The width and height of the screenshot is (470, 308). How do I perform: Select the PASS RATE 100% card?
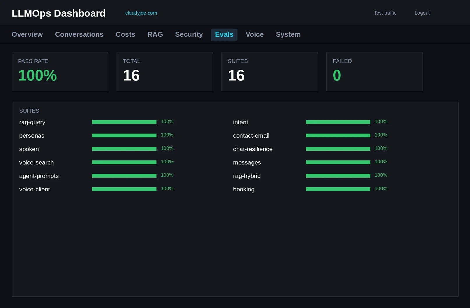point(60,72)
